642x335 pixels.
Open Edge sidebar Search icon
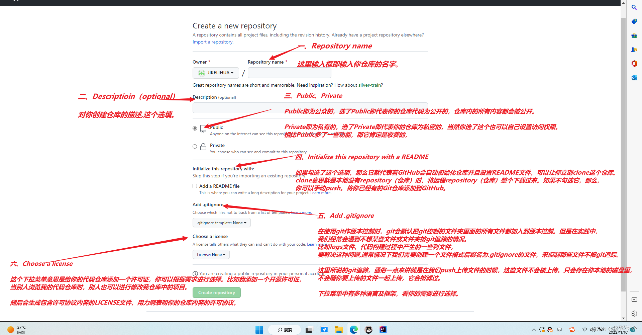pyautogui.click(x=634, y=7)
